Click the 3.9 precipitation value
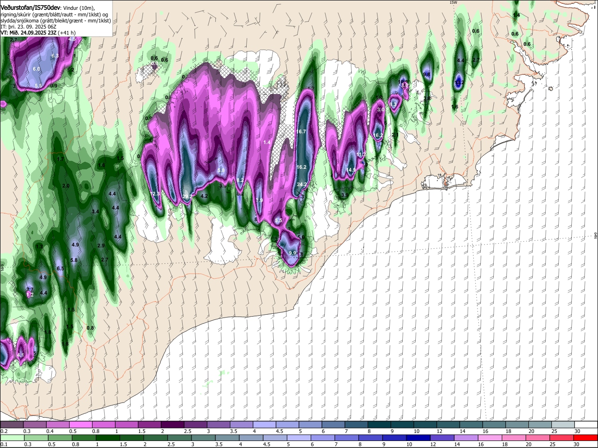 click(345, 195)
